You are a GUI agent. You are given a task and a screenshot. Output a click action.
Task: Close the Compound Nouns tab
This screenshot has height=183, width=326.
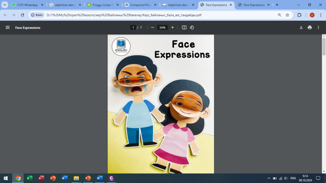pyautogui.click(x=155, y=5)
